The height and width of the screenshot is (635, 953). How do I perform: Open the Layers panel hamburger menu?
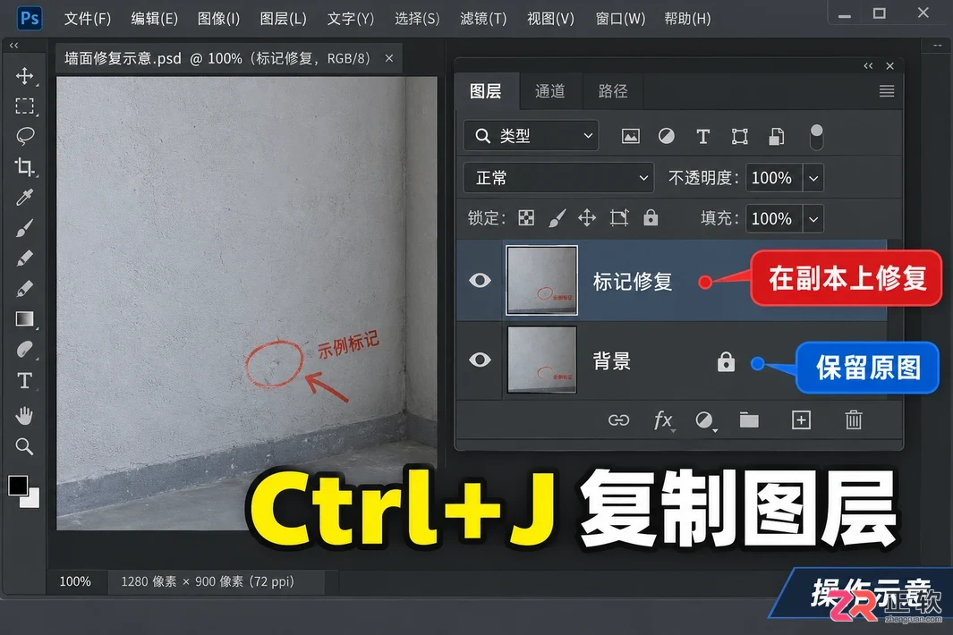click(x=886, y=91)
